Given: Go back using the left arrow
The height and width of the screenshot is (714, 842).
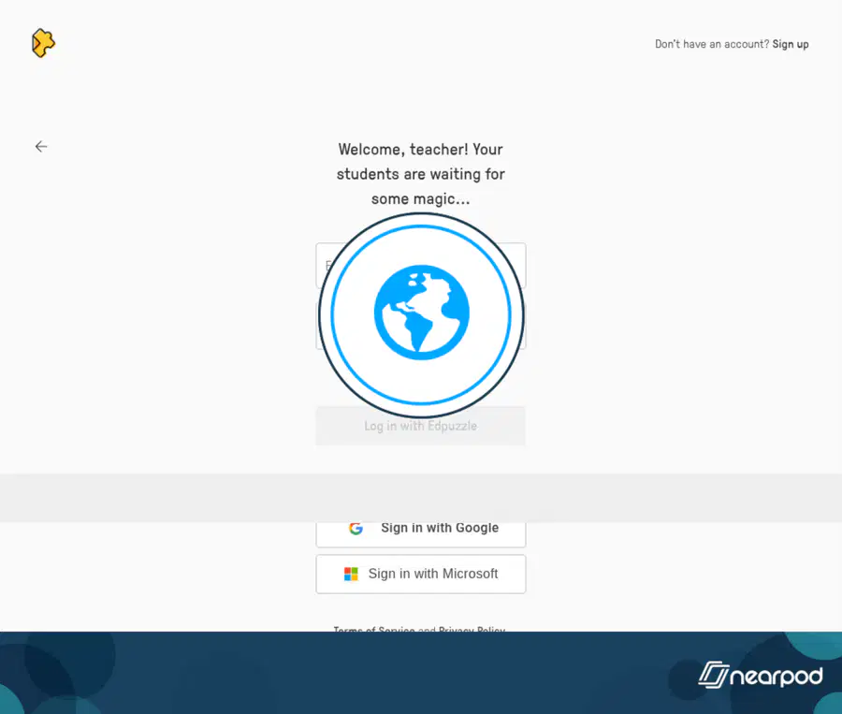Looking at the screenshot, I should coord(41,147).
